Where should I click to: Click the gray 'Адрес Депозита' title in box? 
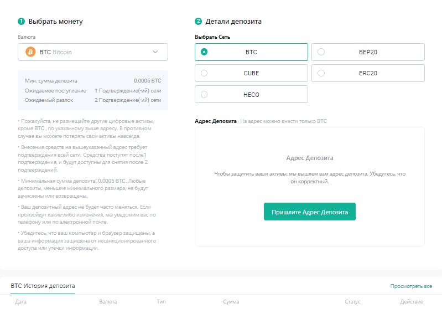[310, 158]
